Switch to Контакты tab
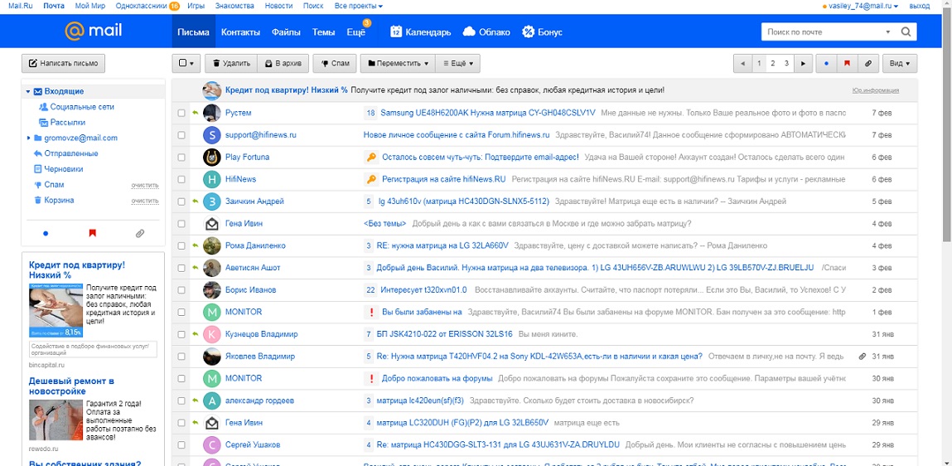 (240, 32)
